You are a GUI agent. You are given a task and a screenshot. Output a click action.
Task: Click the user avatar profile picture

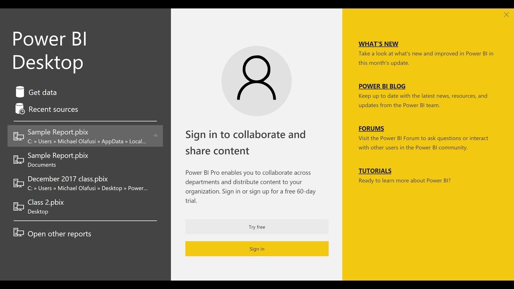pyautogui.click(x=257, y=81)
